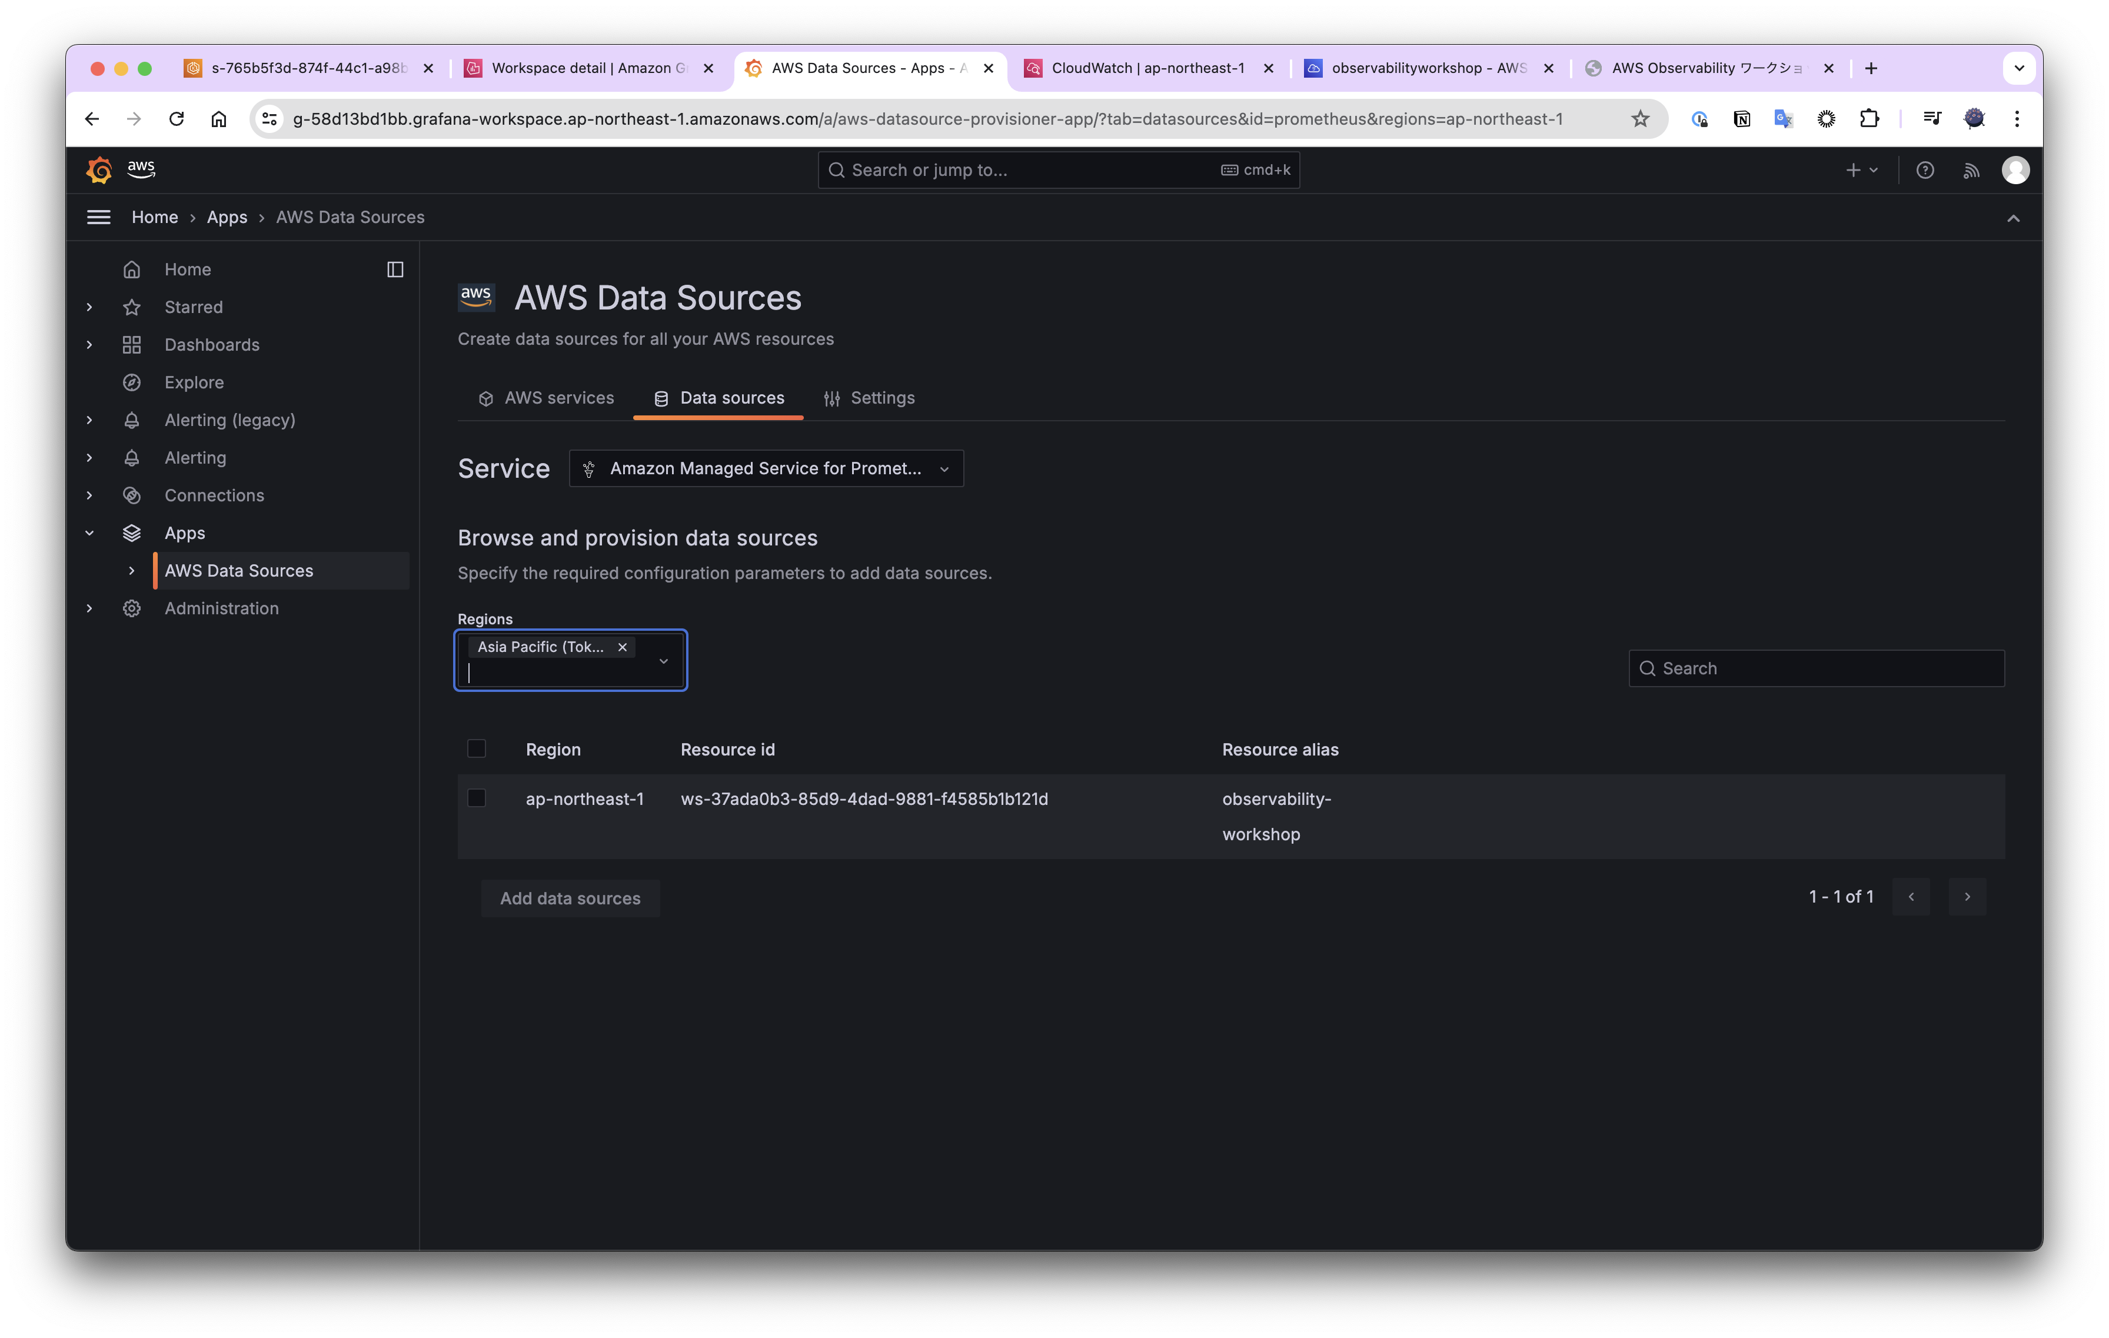This screenshot has height=1338, width=2109.
Task: Check the select-all checkbox in table header
Action: tap(477, 748)
